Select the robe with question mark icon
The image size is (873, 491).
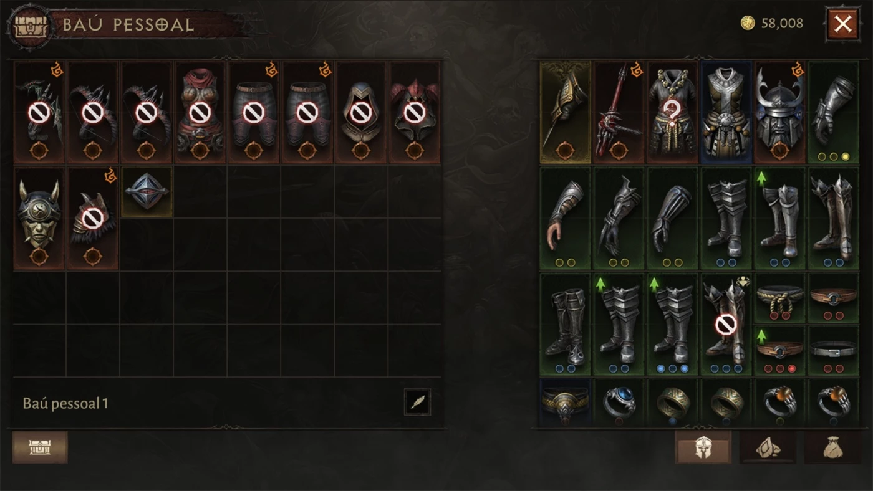673,112
